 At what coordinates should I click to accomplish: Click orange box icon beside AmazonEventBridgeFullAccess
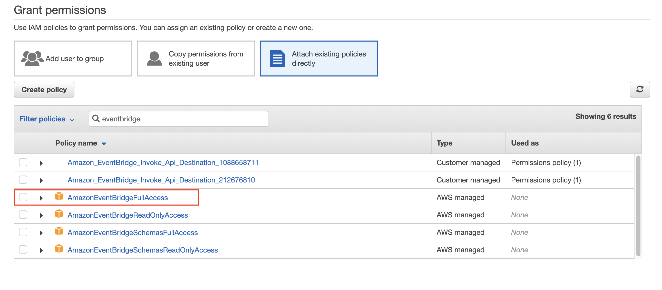pyautogui.click(x=59, y=197)
